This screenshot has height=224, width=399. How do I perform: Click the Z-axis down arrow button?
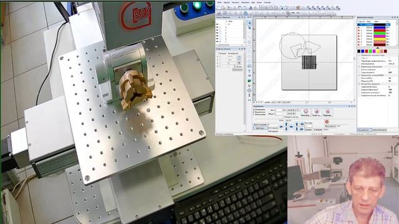[x=297, y=129]
